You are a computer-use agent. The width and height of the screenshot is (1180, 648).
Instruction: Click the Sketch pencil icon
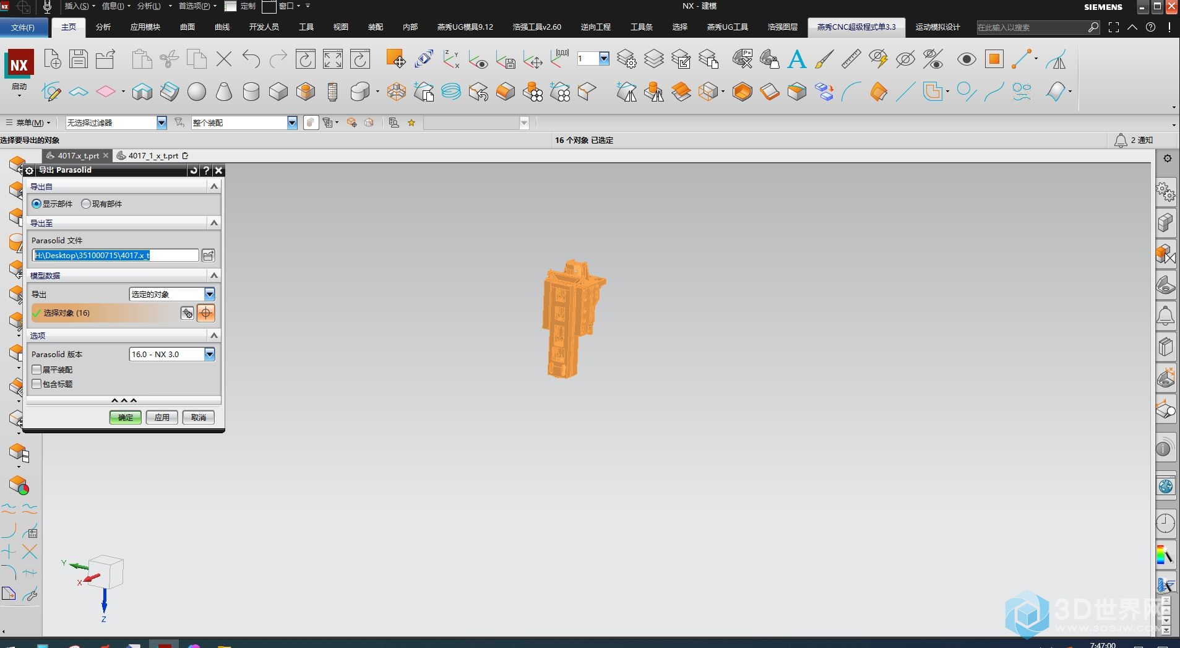[51, 92]
